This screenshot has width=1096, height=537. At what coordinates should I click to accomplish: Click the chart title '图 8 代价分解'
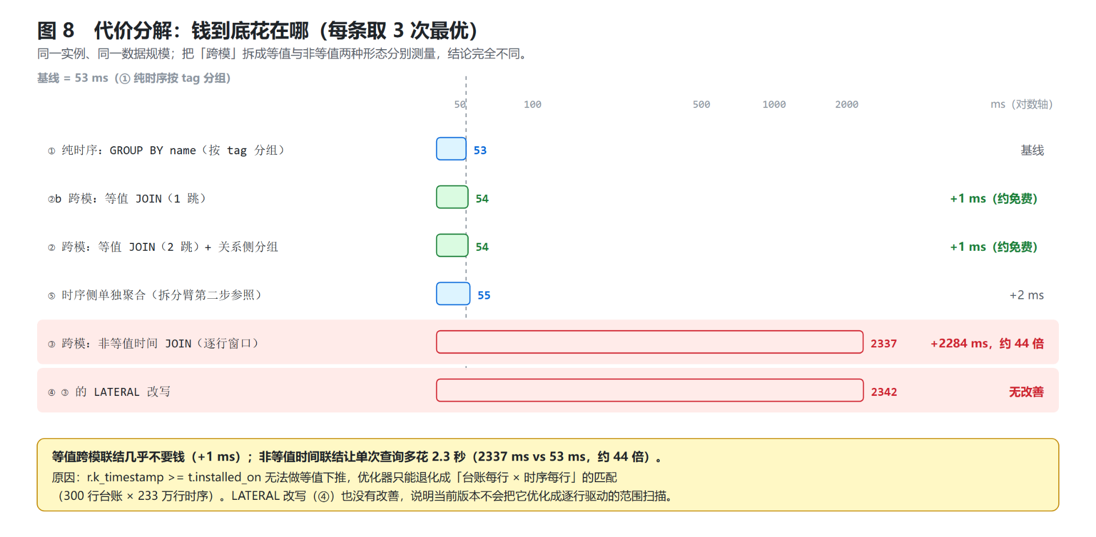tap(257, 30)
